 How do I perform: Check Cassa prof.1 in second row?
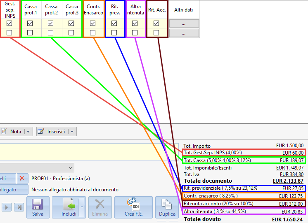pyautogui.click(x=30, y=33)
